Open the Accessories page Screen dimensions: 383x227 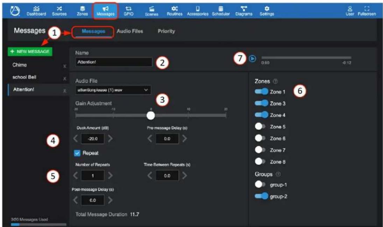(x=198, y=11)
